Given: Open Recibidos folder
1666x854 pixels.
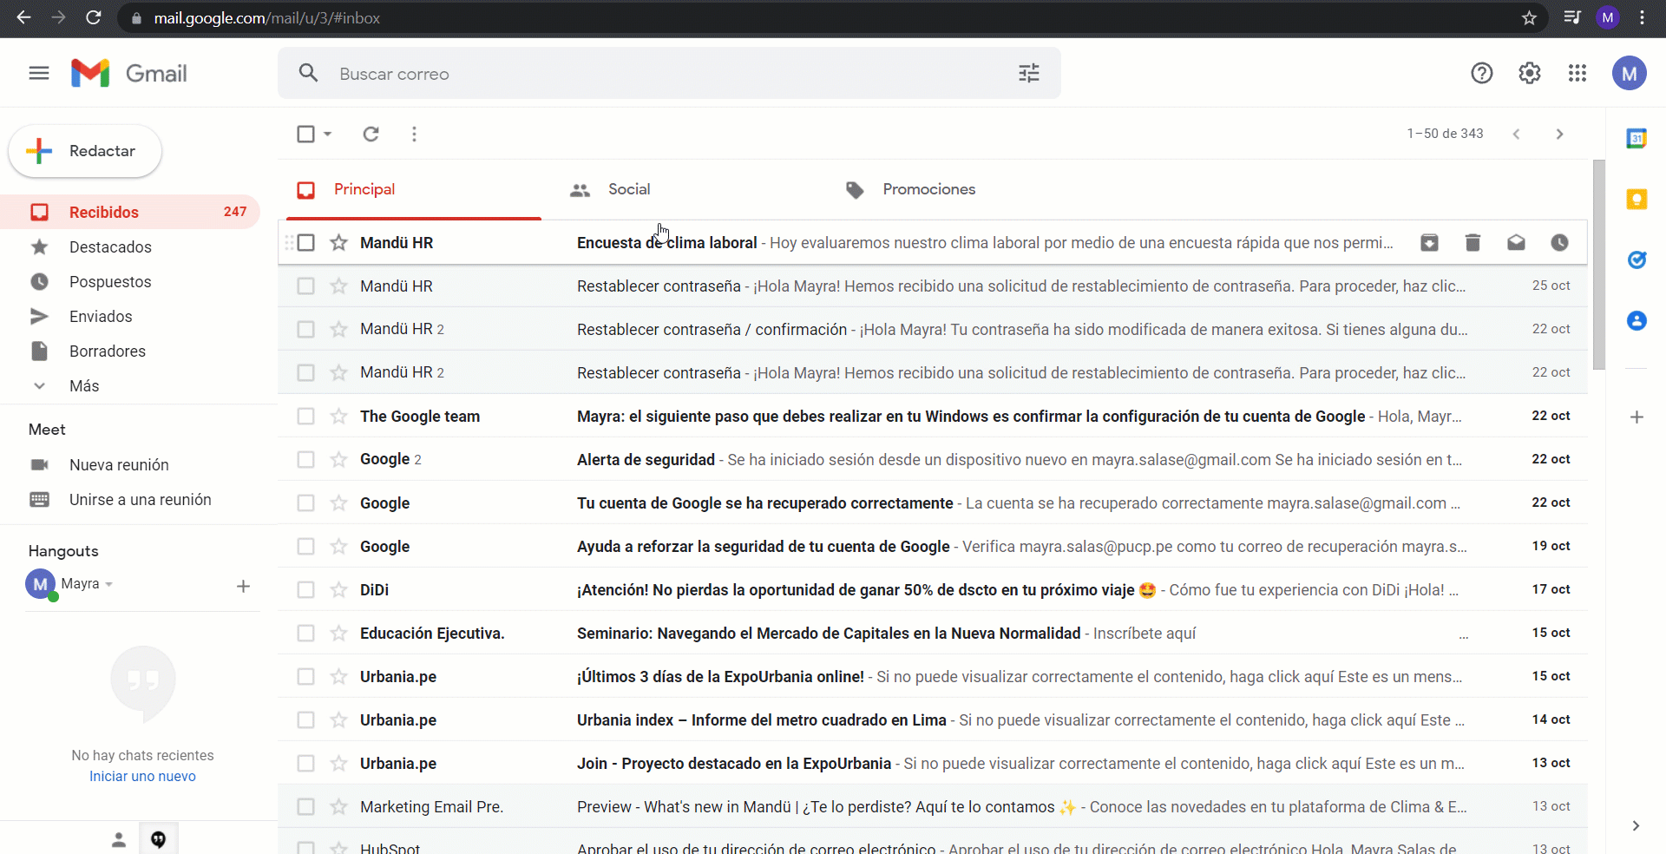Looking at the screenshot, I should click(x=130, y=213).
